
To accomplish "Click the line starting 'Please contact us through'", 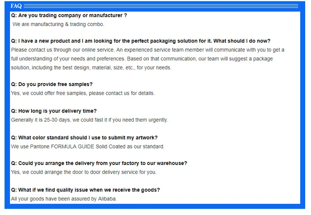I will [x=148, y=50].
